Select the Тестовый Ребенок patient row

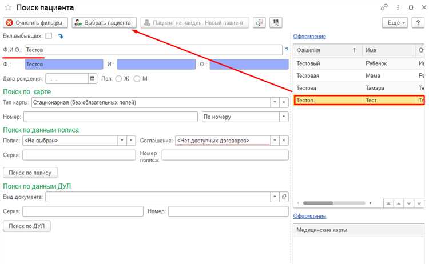(359, 63)
